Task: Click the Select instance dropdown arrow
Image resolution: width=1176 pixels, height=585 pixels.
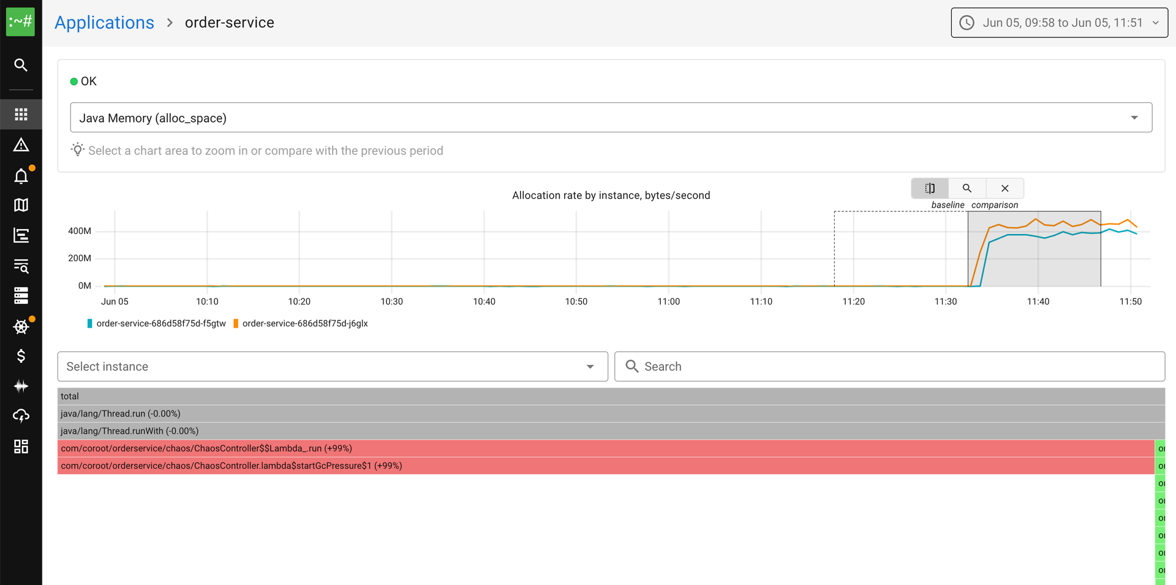Action: tap(590, 367)
